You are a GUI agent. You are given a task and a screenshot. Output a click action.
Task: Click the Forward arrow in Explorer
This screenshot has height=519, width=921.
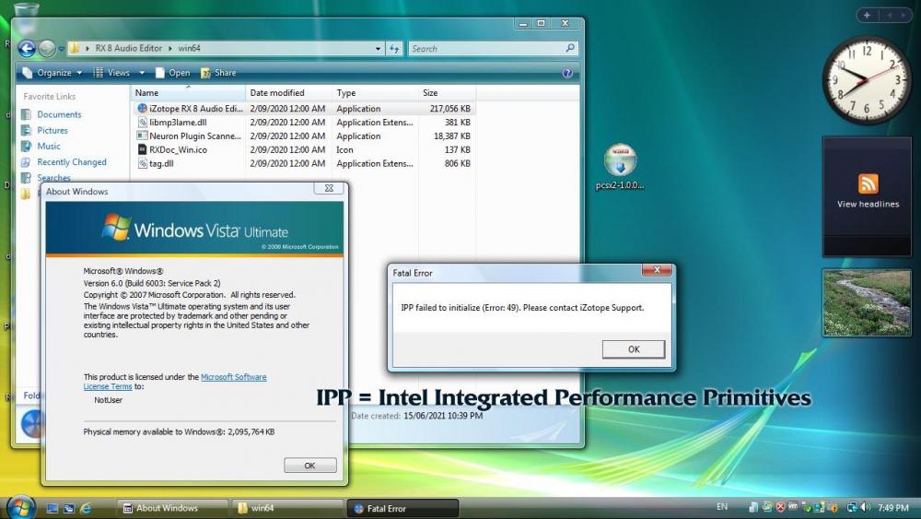(x=47, y=49)
